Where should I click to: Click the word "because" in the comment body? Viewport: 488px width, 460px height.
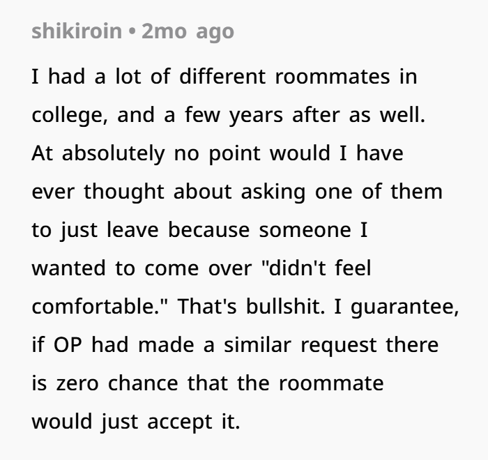(x=209, y=230)
